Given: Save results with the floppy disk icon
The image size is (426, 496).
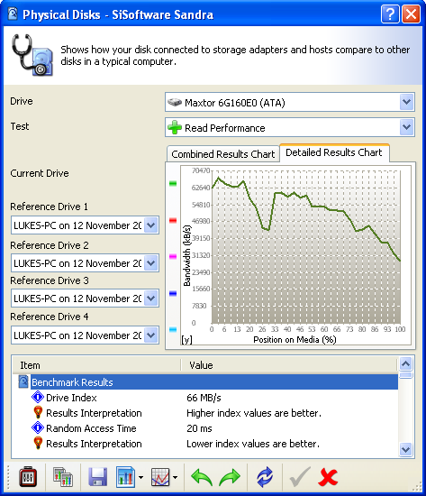Looking at the screenshot, I should (97, 476).
